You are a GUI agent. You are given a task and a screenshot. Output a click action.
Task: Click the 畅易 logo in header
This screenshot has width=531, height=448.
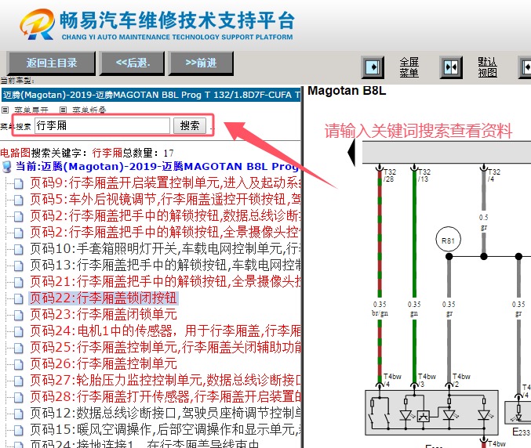[37, 24]
